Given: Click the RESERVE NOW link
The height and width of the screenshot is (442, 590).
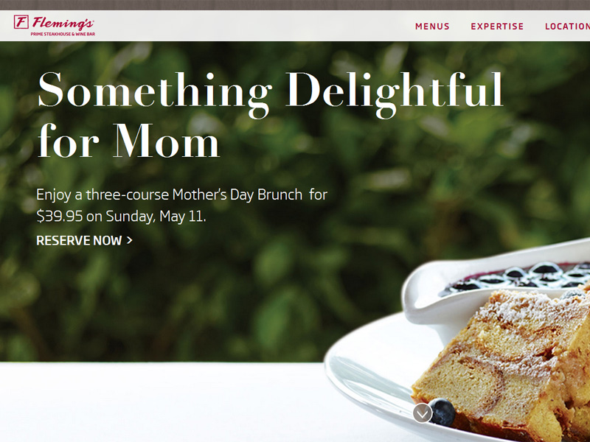Looking at the screenshot, I should click(79, 241).
